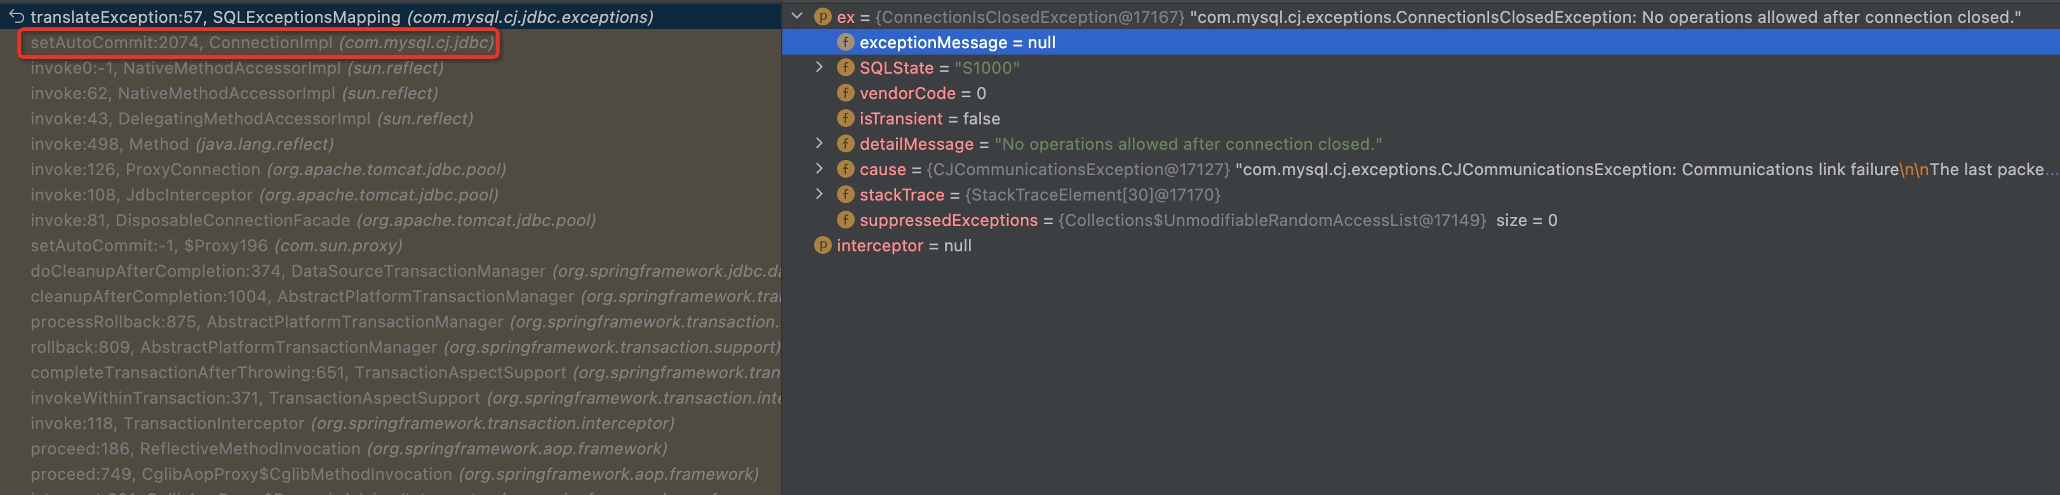
Task: Click the field icon next to vendorCode
Action: tap(845, 93)
